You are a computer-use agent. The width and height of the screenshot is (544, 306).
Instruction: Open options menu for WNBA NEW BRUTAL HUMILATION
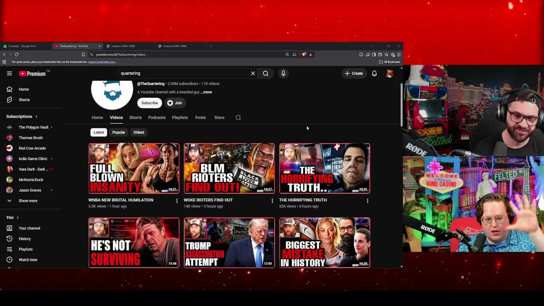177,201
